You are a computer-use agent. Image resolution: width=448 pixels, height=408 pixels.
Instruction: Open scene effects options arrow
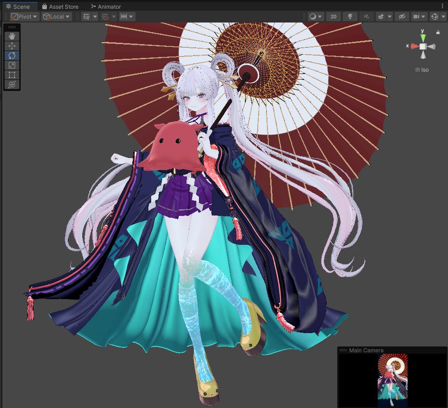tap(390, 17)
